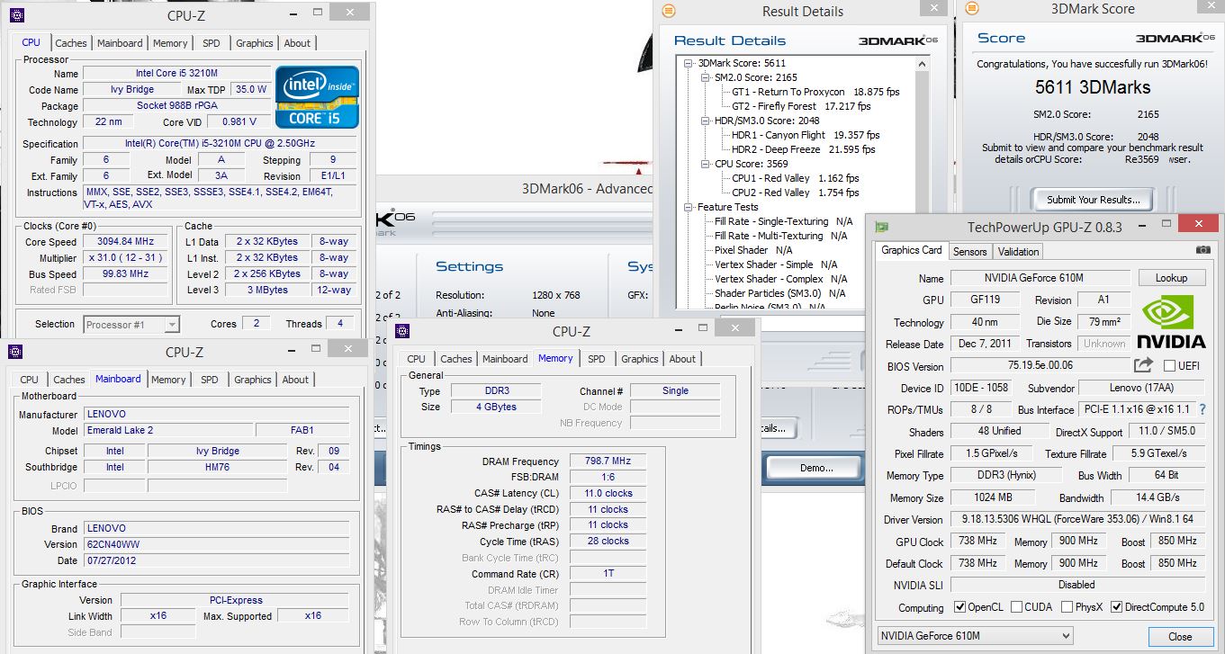This screenshot has height=654, width=1225.
Task: Uncheck the DirectCompute 5.0 checkbox
Action: tap(1117, 607)
